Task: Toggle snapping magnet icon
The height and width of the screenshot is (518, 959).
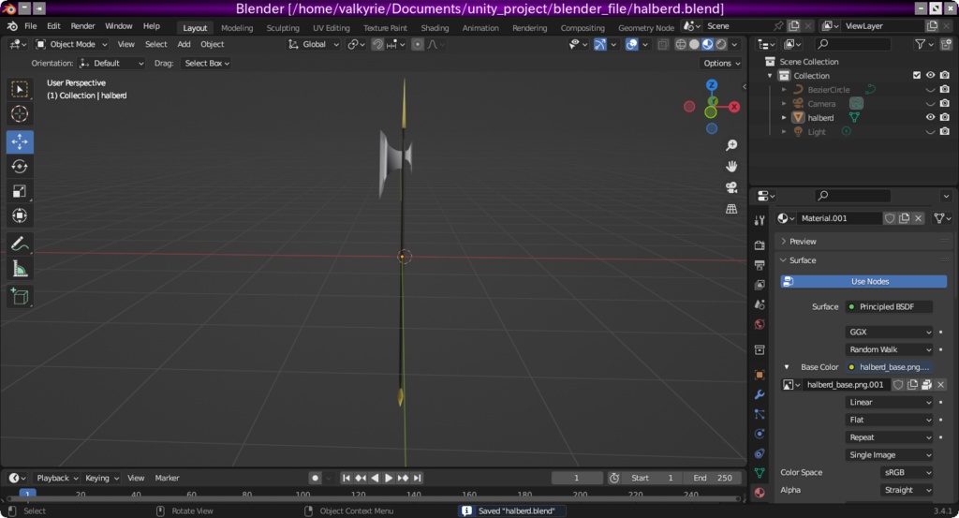Action: [x=377, y=44]
